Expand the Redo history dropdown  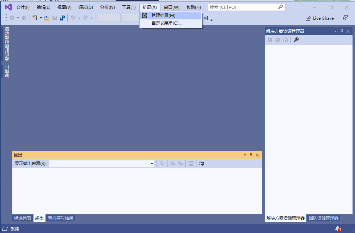click(x=92, y=18)
